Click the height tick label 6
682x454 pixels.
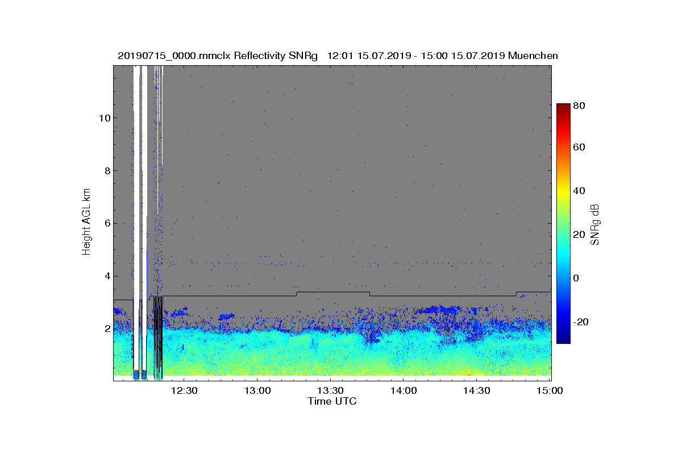tap(106, 224)
